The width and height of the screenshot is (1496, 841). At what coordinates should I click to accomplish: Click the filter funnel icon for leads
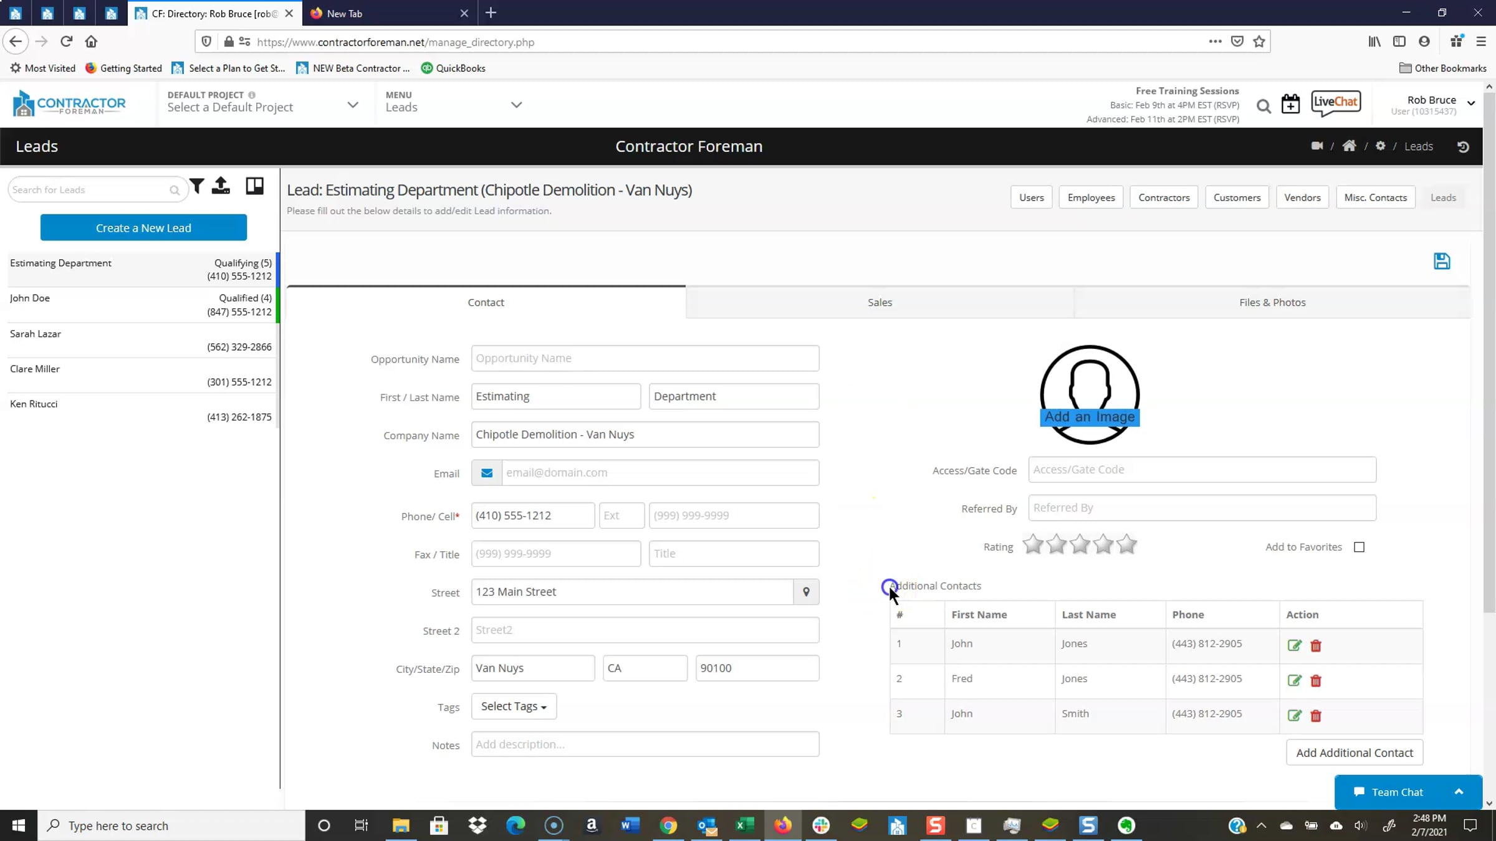click(197, 186)
